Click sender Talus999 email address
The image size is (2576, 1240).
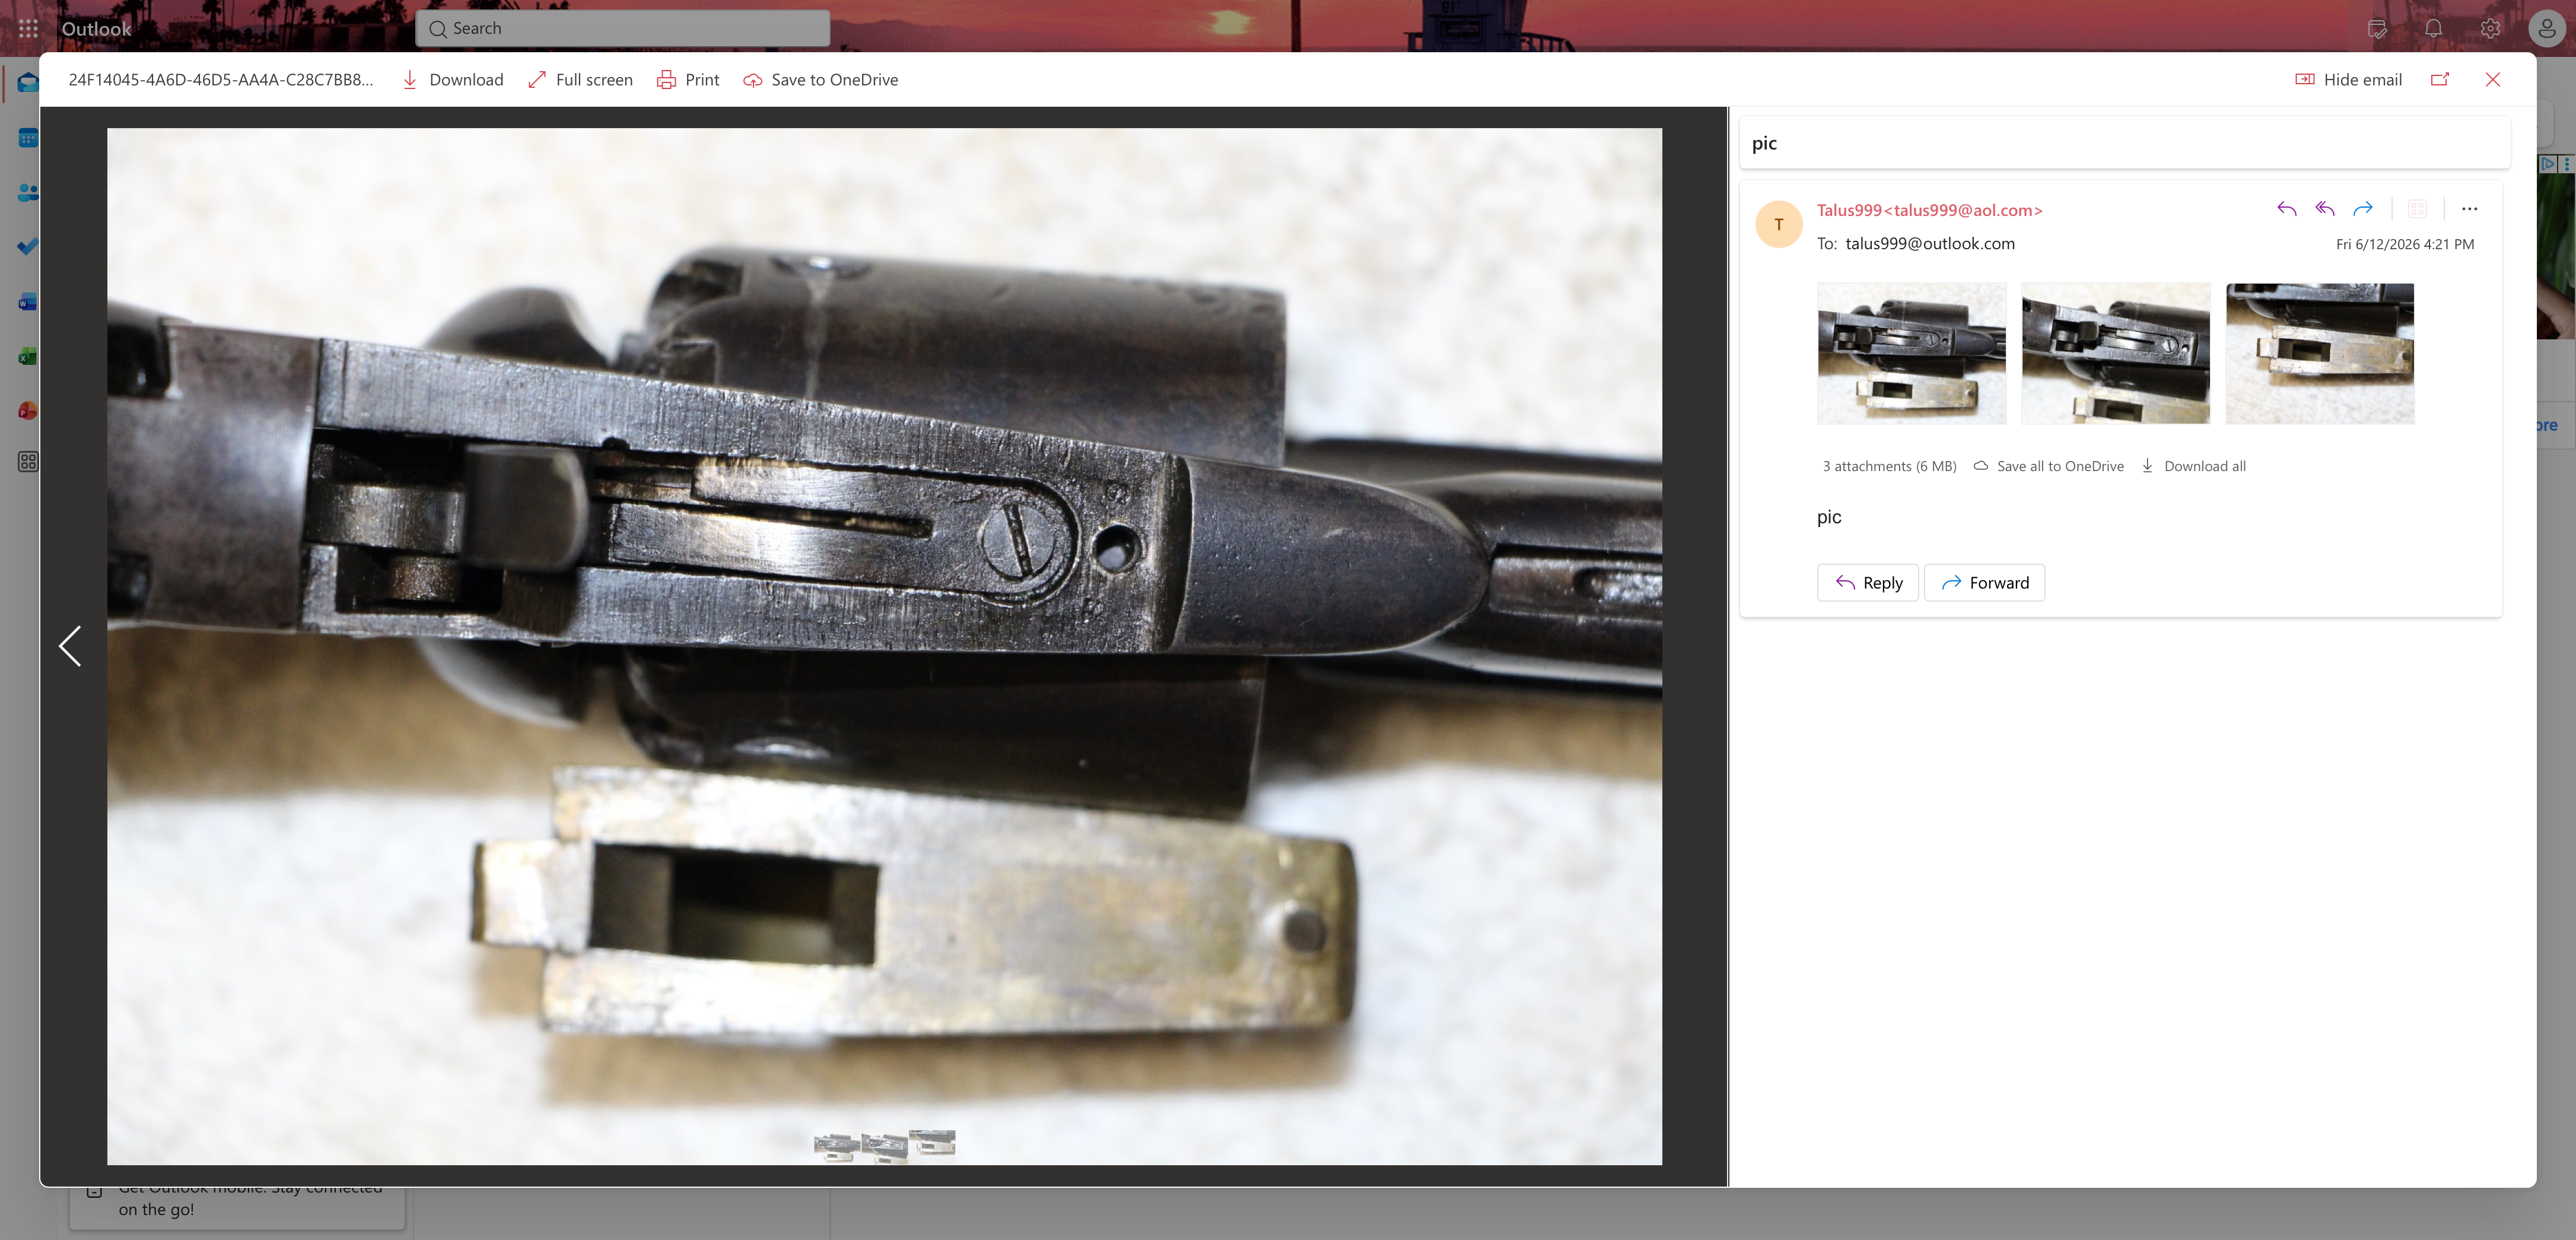coord(1930,210)
